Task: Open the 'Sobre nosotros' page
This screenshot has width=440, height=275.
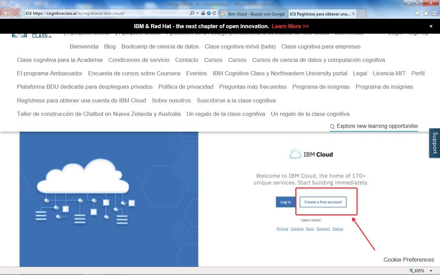Action: coord(171,100)
